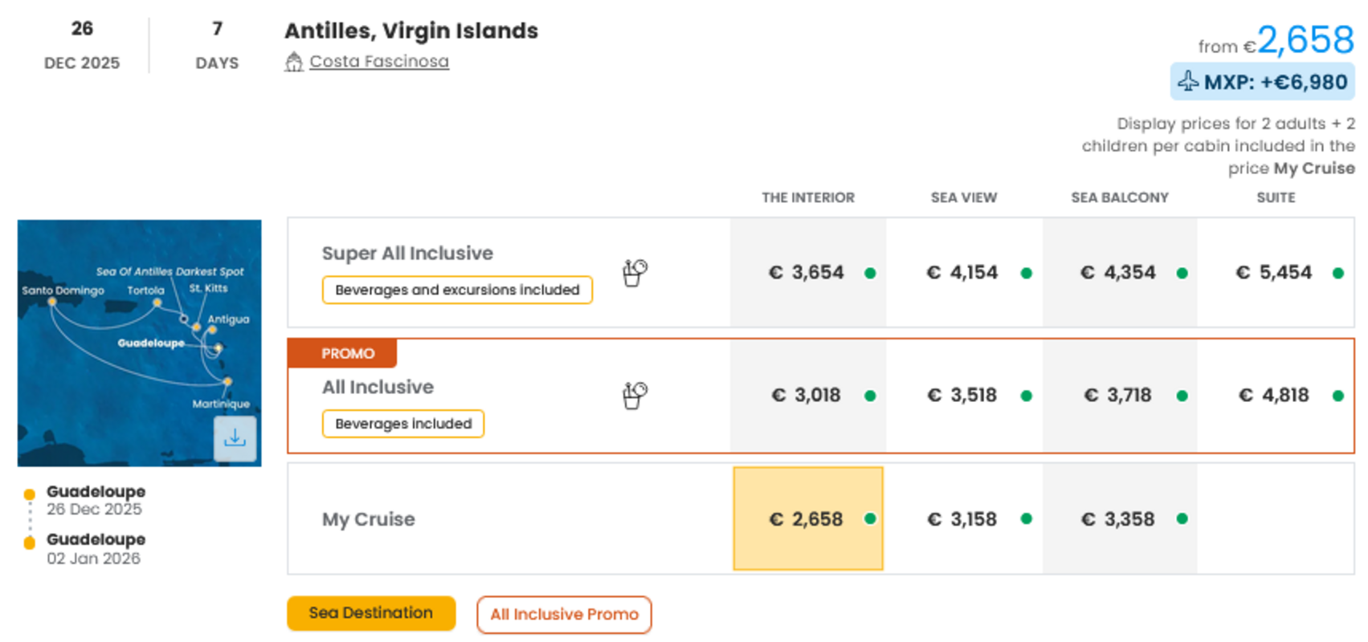
Task: Click beverage icon in All Inclusive row
Action: click(x=635, y=395)
